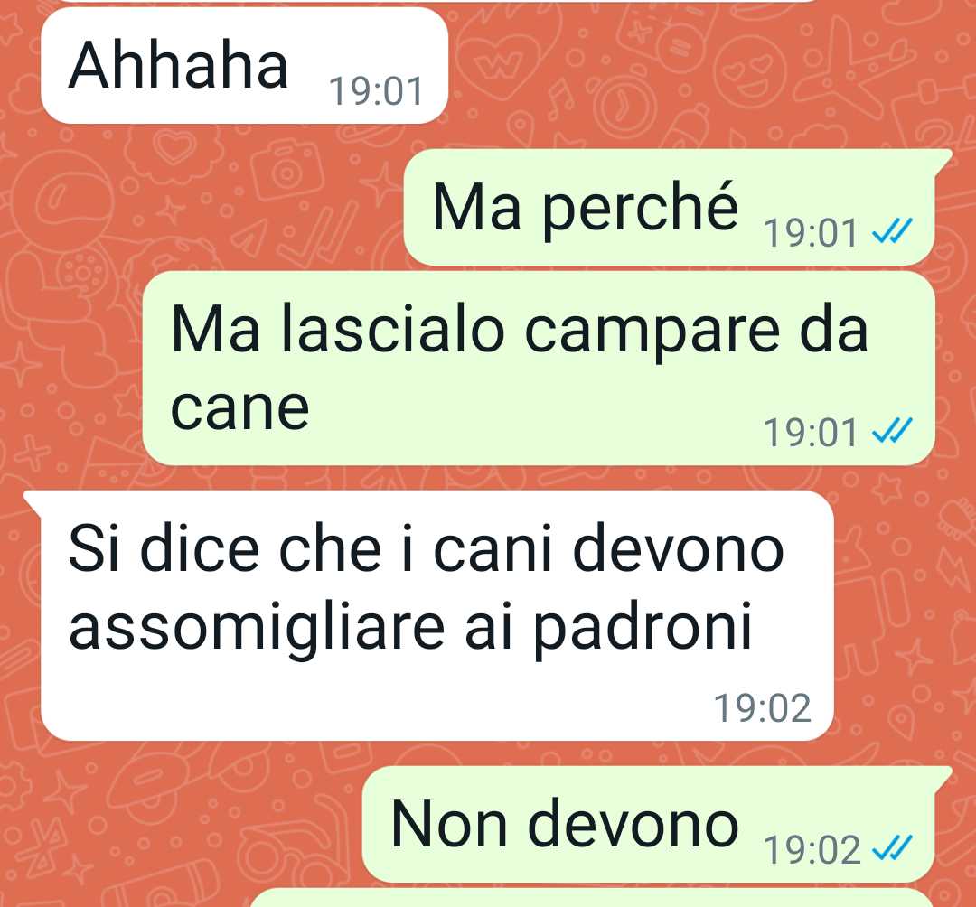Tap the 19:01 timestamp beside "Ahhaha"
This screenshot has width=976, height=907.
[376, 91]
